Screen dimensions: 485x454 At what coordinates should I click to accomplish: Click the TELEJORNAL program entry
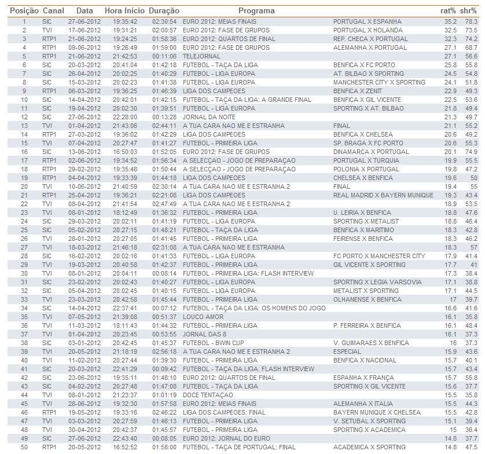(201, 56)
